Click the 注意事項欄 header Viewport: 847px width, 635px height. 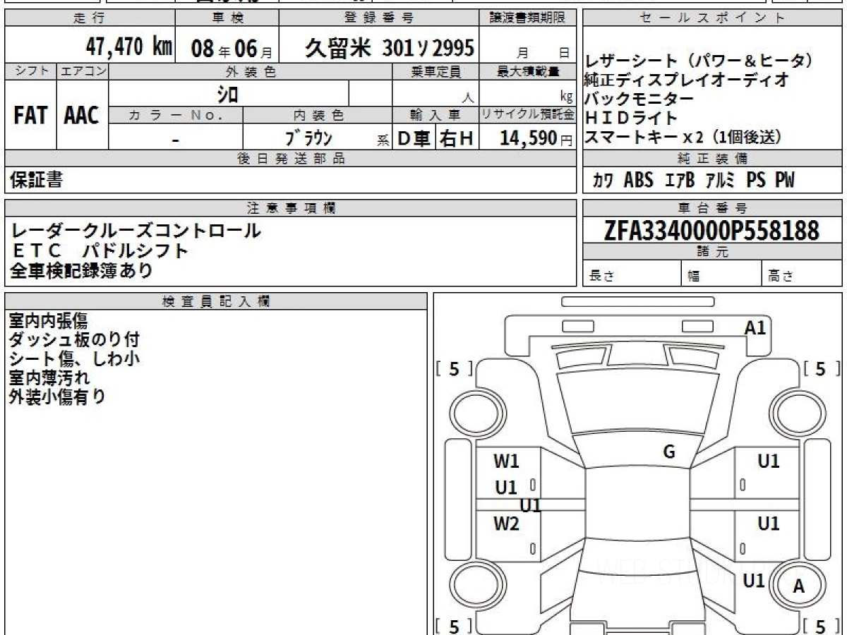(x=290, y=208)
